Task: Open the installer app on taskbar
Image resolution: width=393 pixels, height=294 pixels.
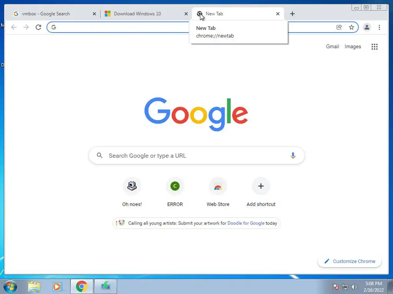Action: click(x=106, y=286)
